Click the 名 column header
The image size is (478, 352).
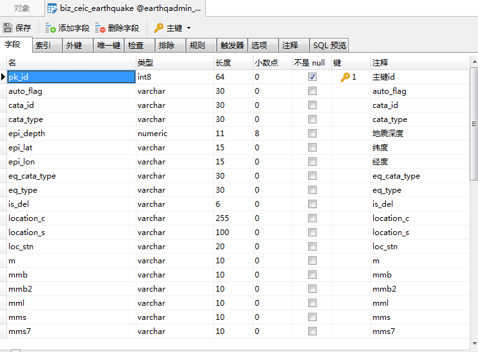pos(71,63)
